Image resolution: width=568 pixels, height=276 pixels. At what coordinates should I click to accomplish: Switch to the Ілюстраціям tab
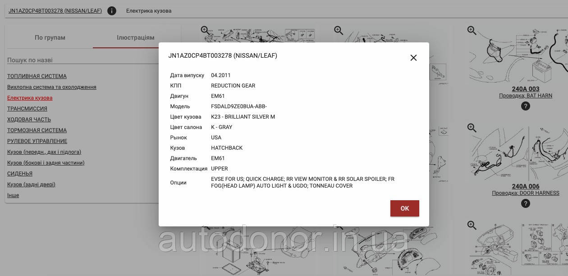click(x=136, y=37)
